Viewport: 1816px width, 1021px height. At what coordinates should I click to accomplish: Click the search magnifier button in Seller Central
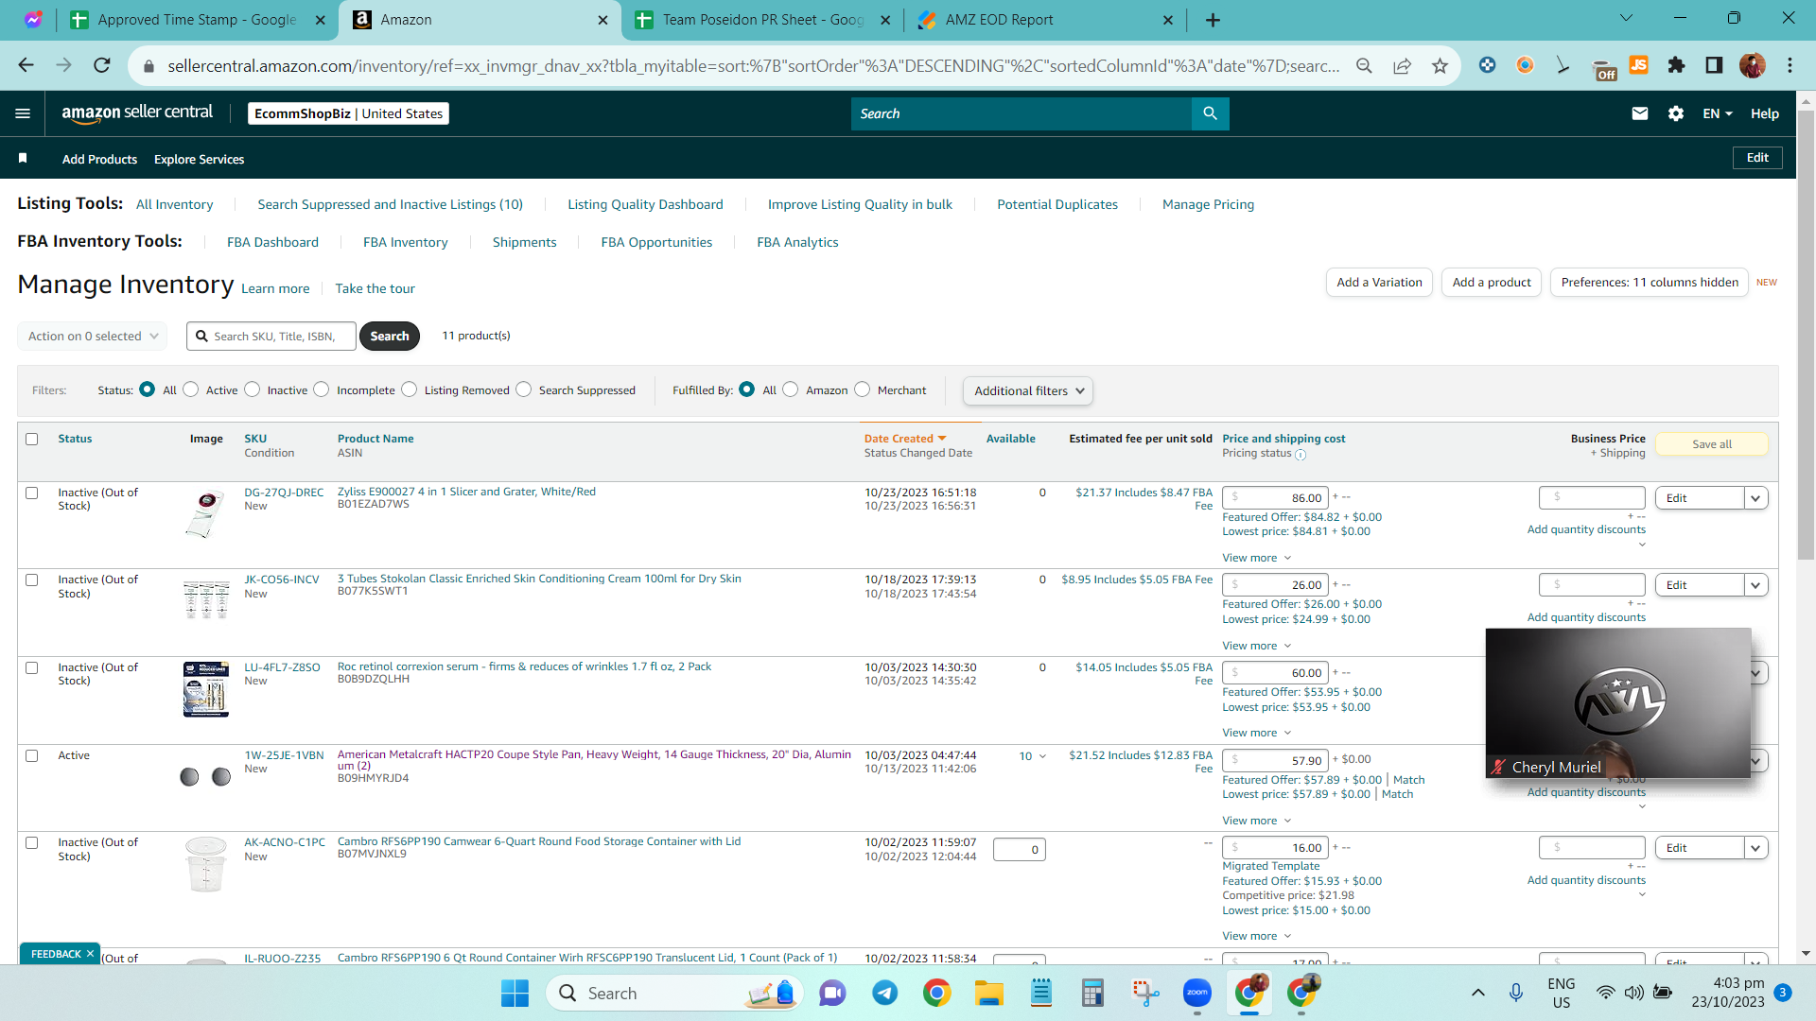coord(1210,113)
